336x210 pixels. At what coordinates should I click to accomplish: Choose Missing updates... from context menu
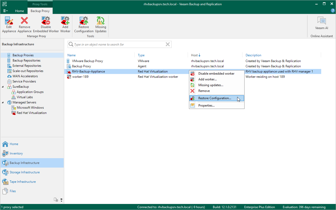[x=217, y=85]
